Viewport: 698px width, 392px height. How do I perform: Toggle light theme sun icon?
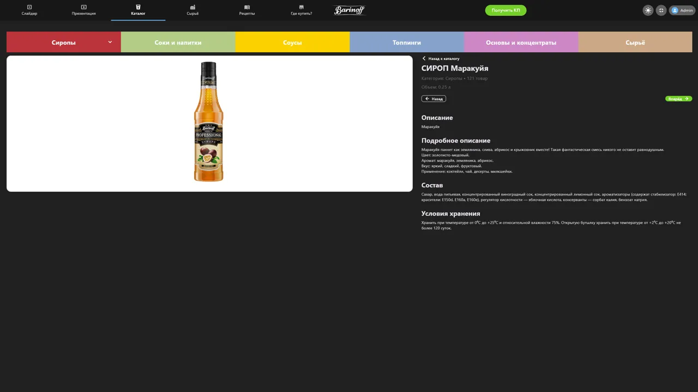tap(648, 10)
